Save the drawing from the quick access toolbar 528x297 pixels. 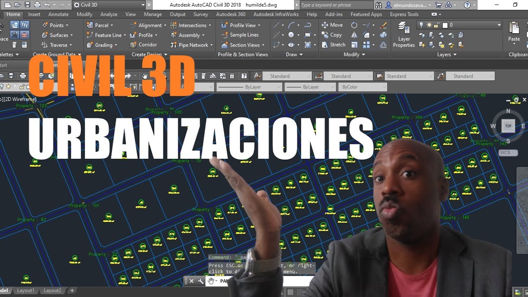tap(27, 5)
